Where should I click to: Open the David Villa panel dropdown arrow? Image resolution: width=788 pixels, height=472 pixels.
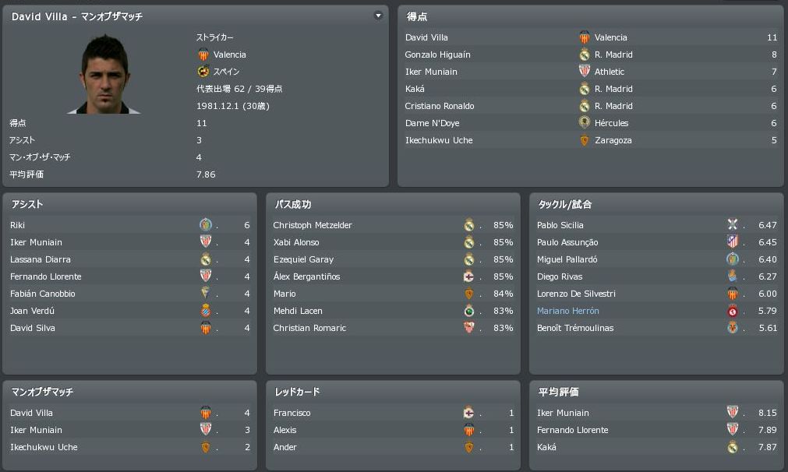tap(378, 16)
